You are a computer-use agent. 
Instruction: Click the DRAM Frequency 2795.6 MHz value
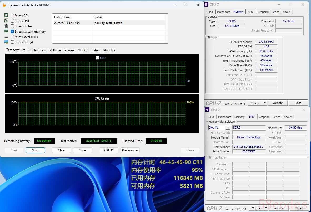click(x=266, y=42)
